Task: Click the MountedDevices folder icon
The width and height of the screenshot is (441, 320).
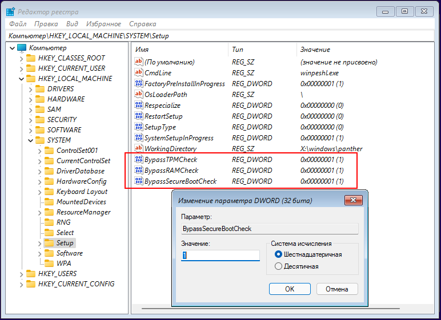Action: (x=49, y=202)
